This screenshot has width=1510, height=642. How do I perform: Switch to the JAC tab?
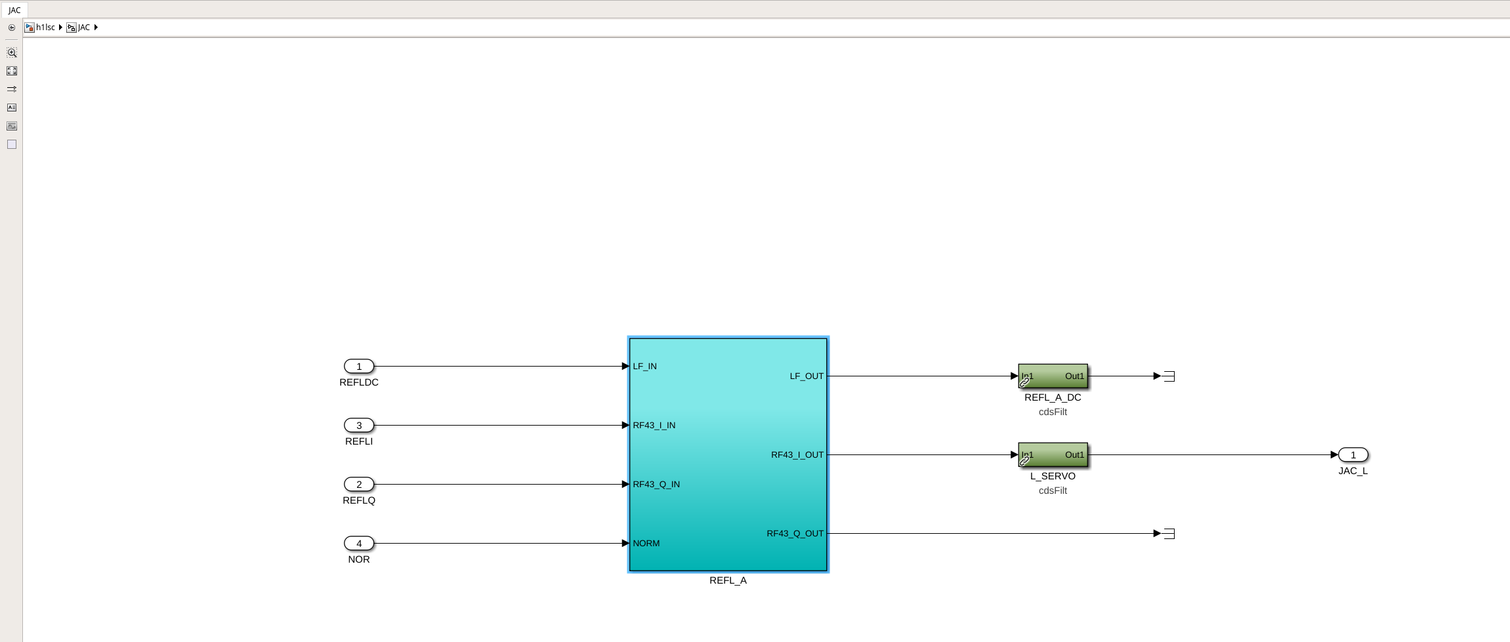[14, 10]
